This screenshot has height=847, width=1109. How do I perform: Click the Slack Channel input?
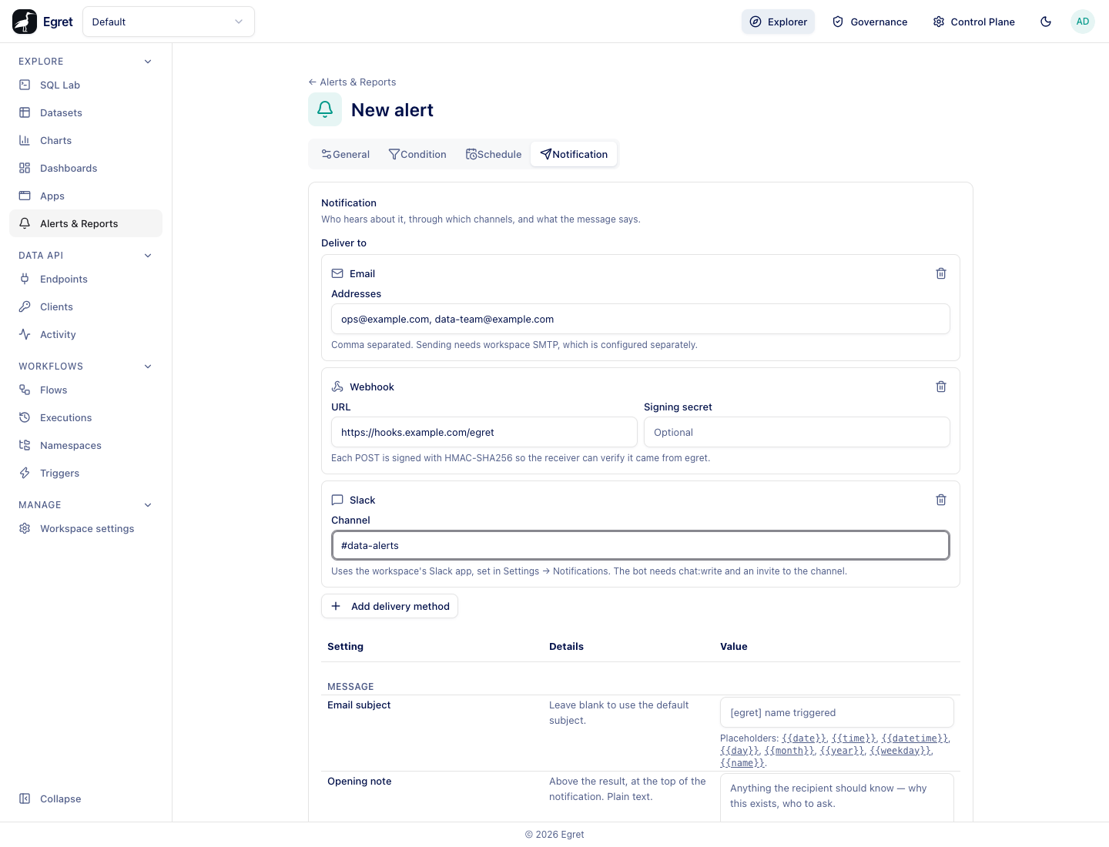pos(641,545)
